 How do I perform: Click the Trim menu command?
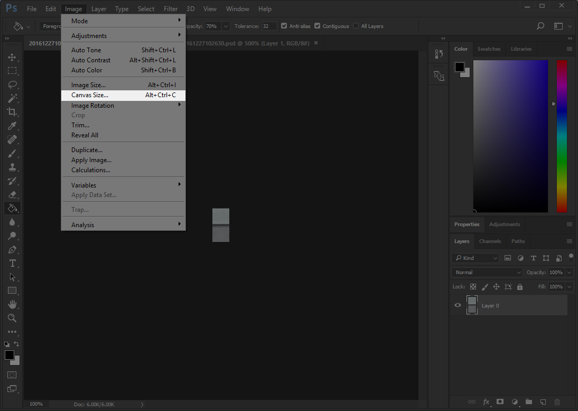123,125
